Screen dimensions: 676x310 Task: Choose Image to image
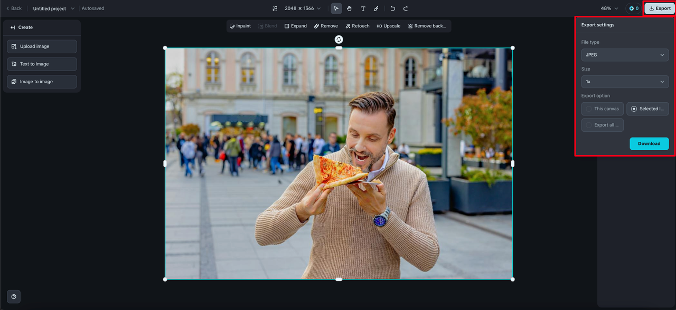click(42, 82)
